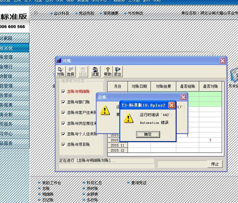Click the double-chevron icon left of 会计科目
The height and width of the screenshot is (203, 238).
point(36,13)
